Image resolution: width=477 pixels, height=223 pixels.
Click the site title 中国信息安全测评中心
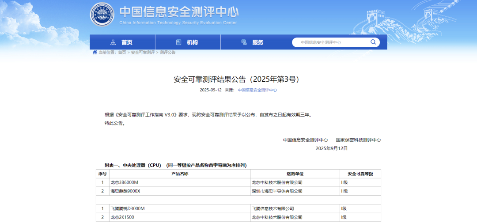179,12
